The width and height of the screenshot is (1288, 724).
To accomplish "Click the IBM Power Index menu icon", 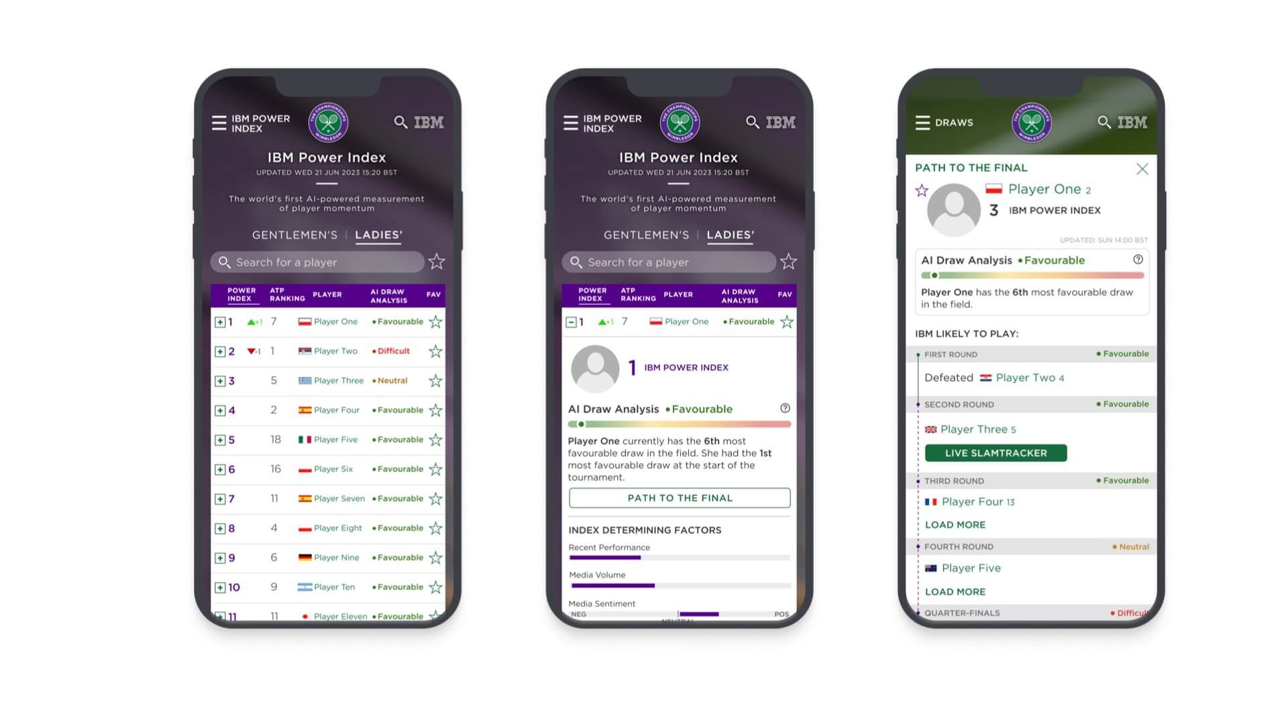I will point(219,123).
